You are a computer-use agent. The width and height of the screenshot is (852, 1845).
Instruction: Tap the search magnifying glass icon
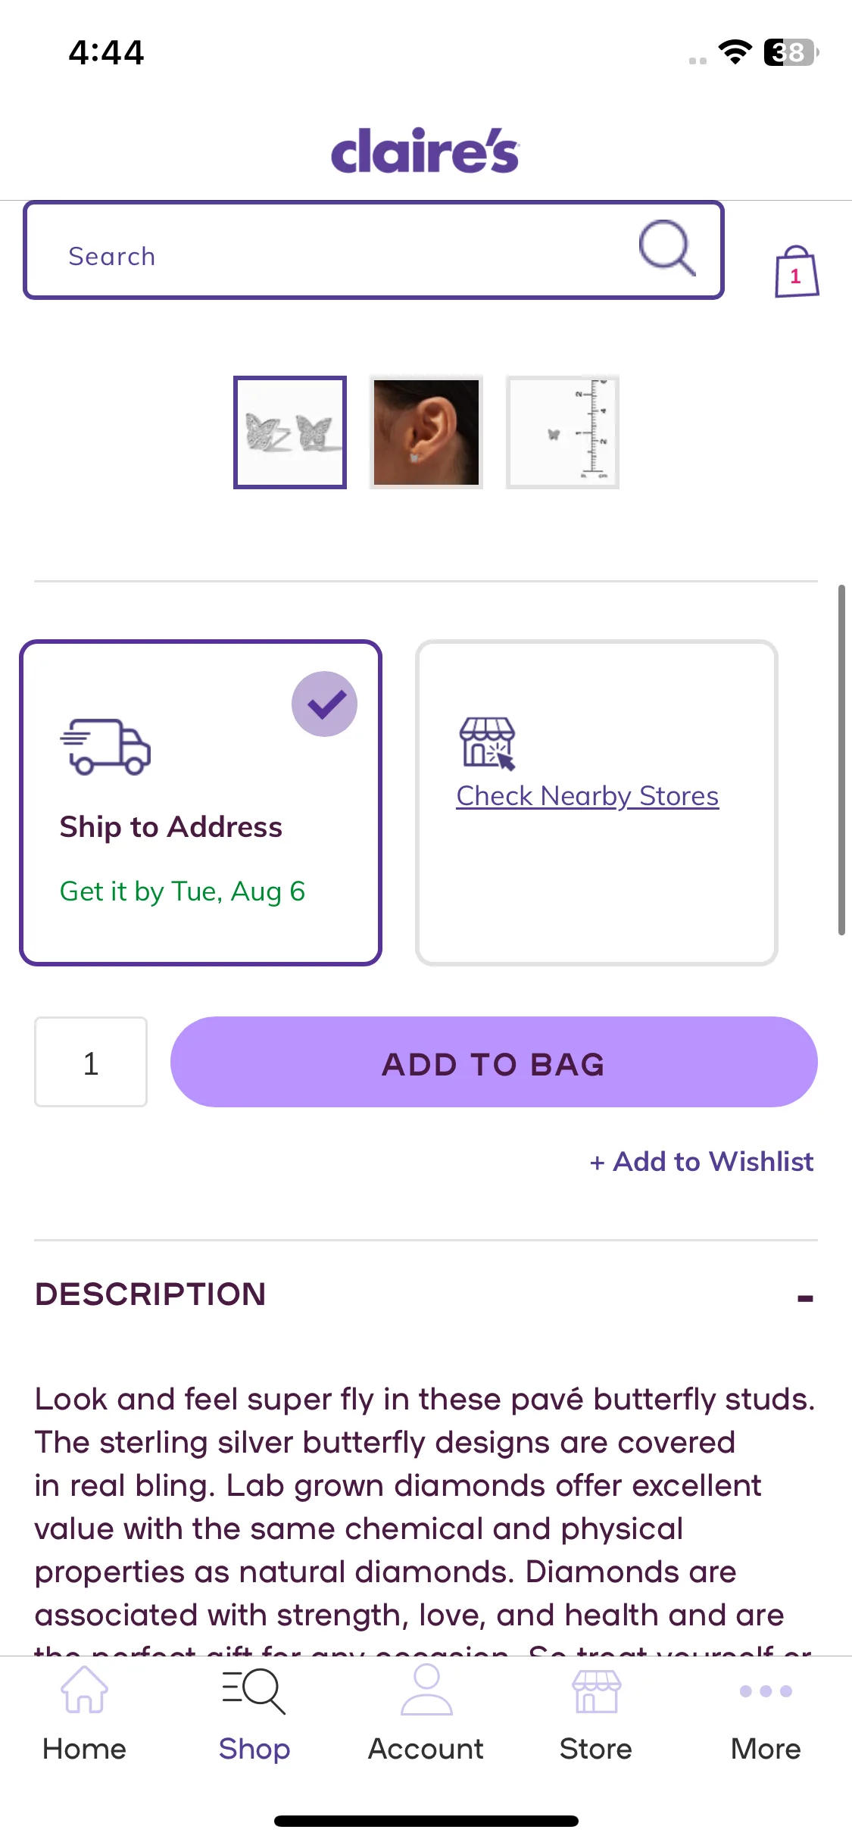666,248
